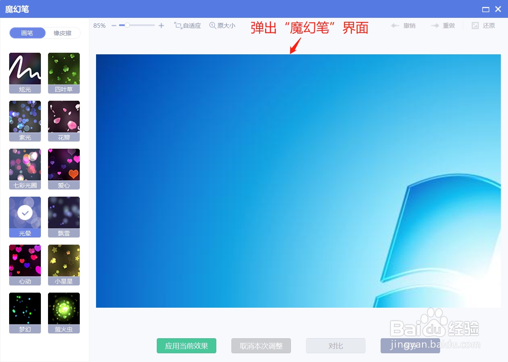Pick the 爱心 brush

click(x=64, y=169)
